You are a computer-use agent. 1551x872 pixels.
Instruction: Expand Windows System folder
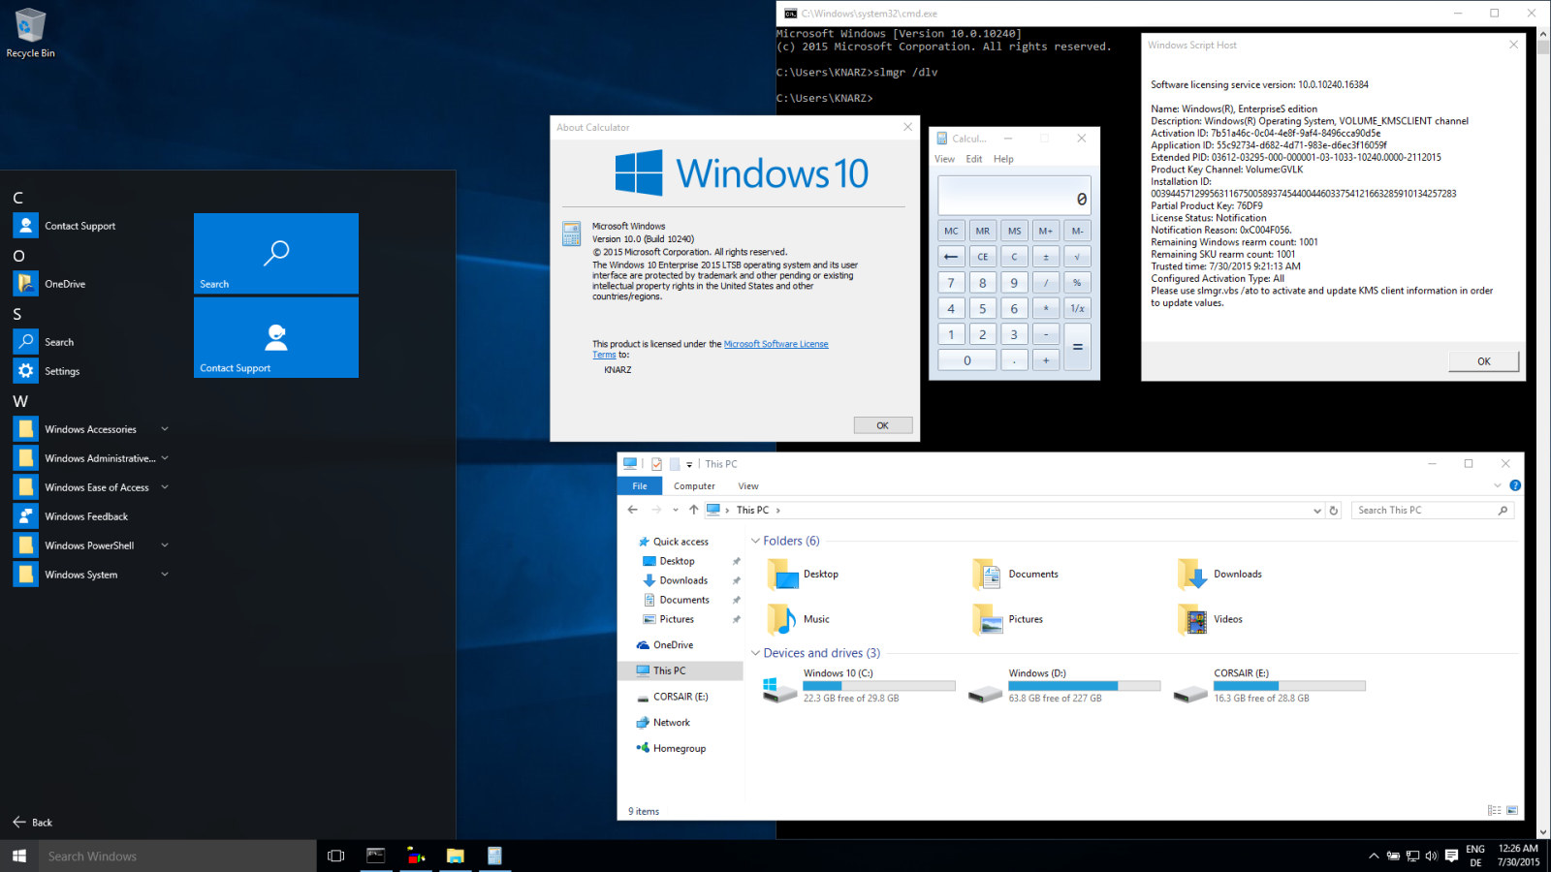[x=165, y=575]
